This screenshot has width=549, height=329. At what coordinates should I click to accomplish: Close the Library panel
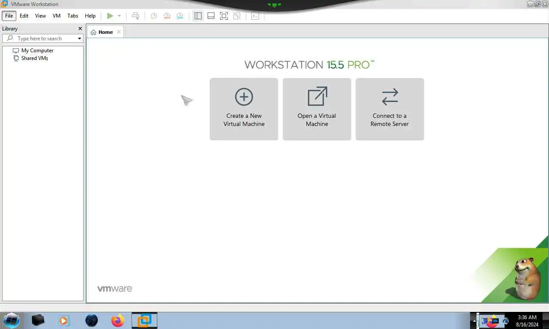tap(80, 29)
